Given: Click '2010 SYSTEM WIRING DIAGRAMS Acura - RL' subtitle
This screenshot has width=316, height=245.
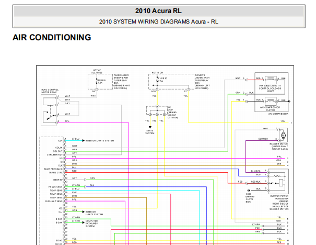Looking at the screenshot, I should [x=158, y=21].
